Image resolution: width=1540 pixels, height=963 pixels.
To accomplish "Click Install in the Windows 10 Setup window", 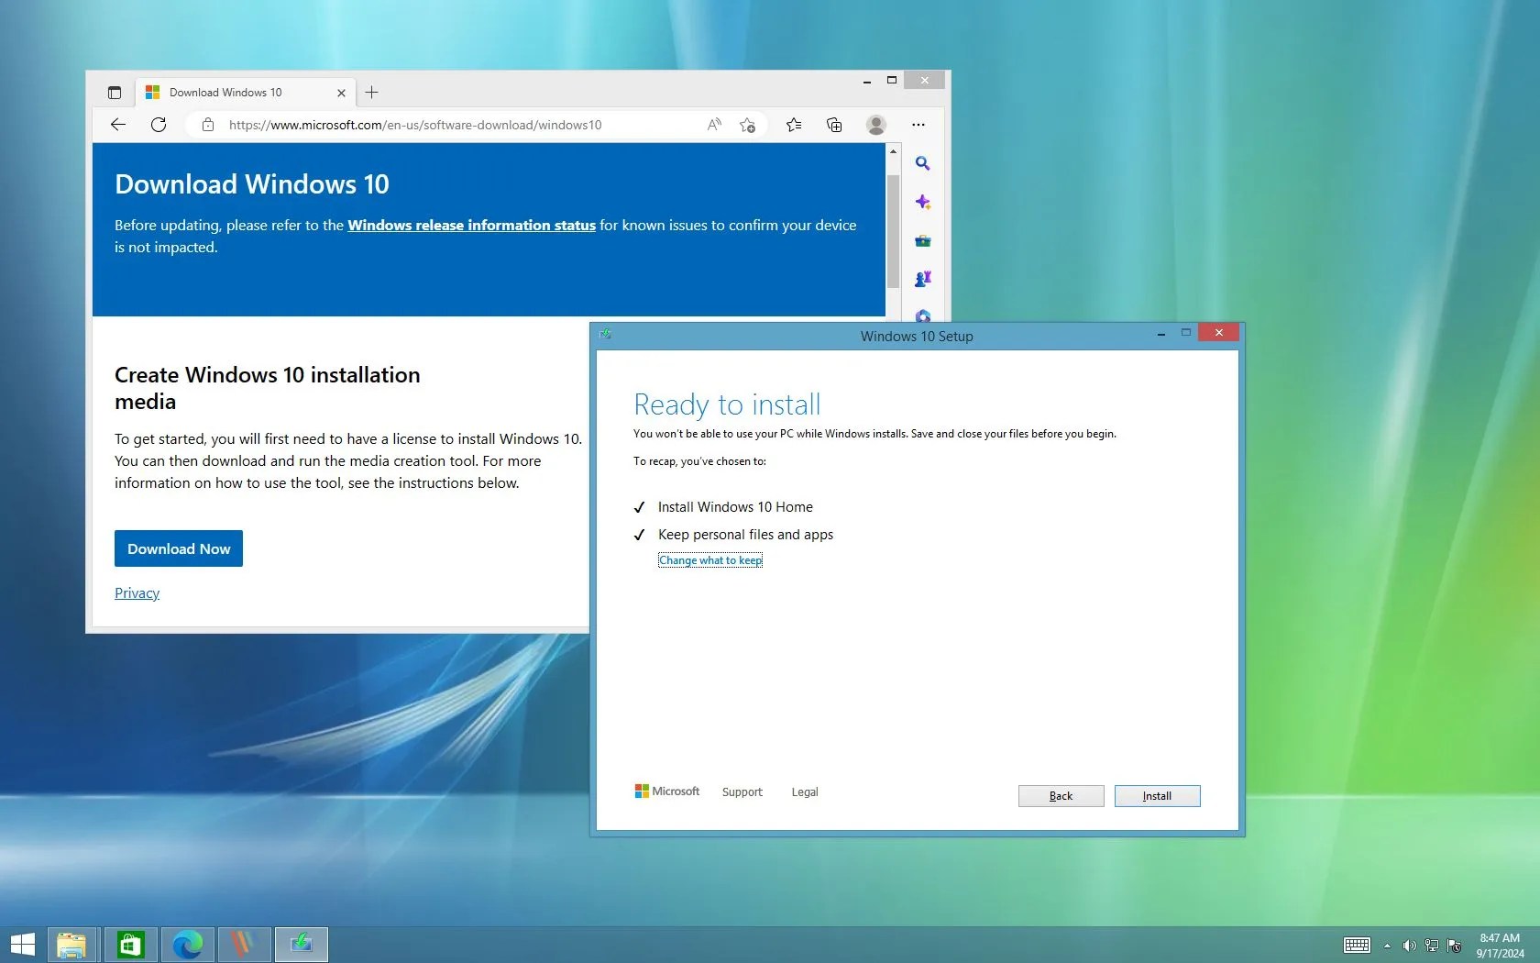I will coord(1156,795).
